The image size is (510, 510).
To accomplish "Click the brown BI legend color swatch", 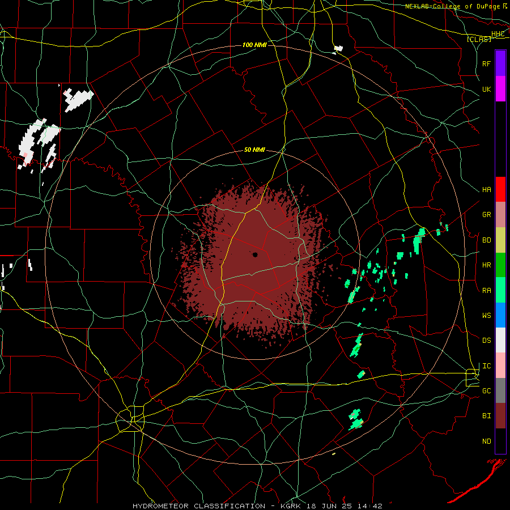I will [500, 416].
